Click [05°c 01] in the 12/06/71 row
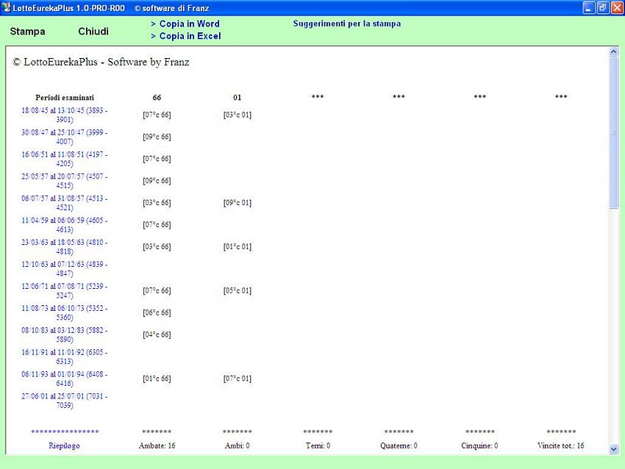The width and height of the screenshot is (625, 469). tap(238, 290)
